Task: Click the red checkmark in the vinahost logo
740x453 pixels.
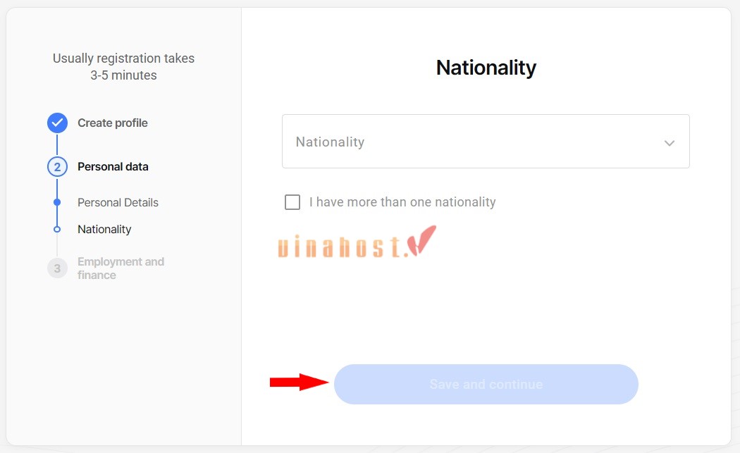Action: tap(423, 241)
